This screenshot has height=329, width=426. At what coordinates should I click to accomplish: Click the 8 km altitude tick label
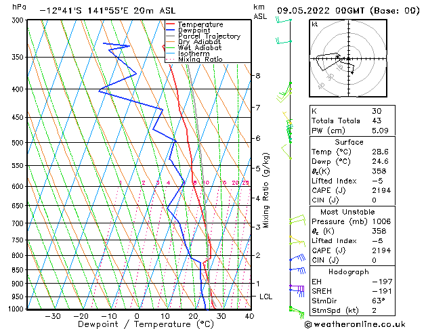(258, 75)
